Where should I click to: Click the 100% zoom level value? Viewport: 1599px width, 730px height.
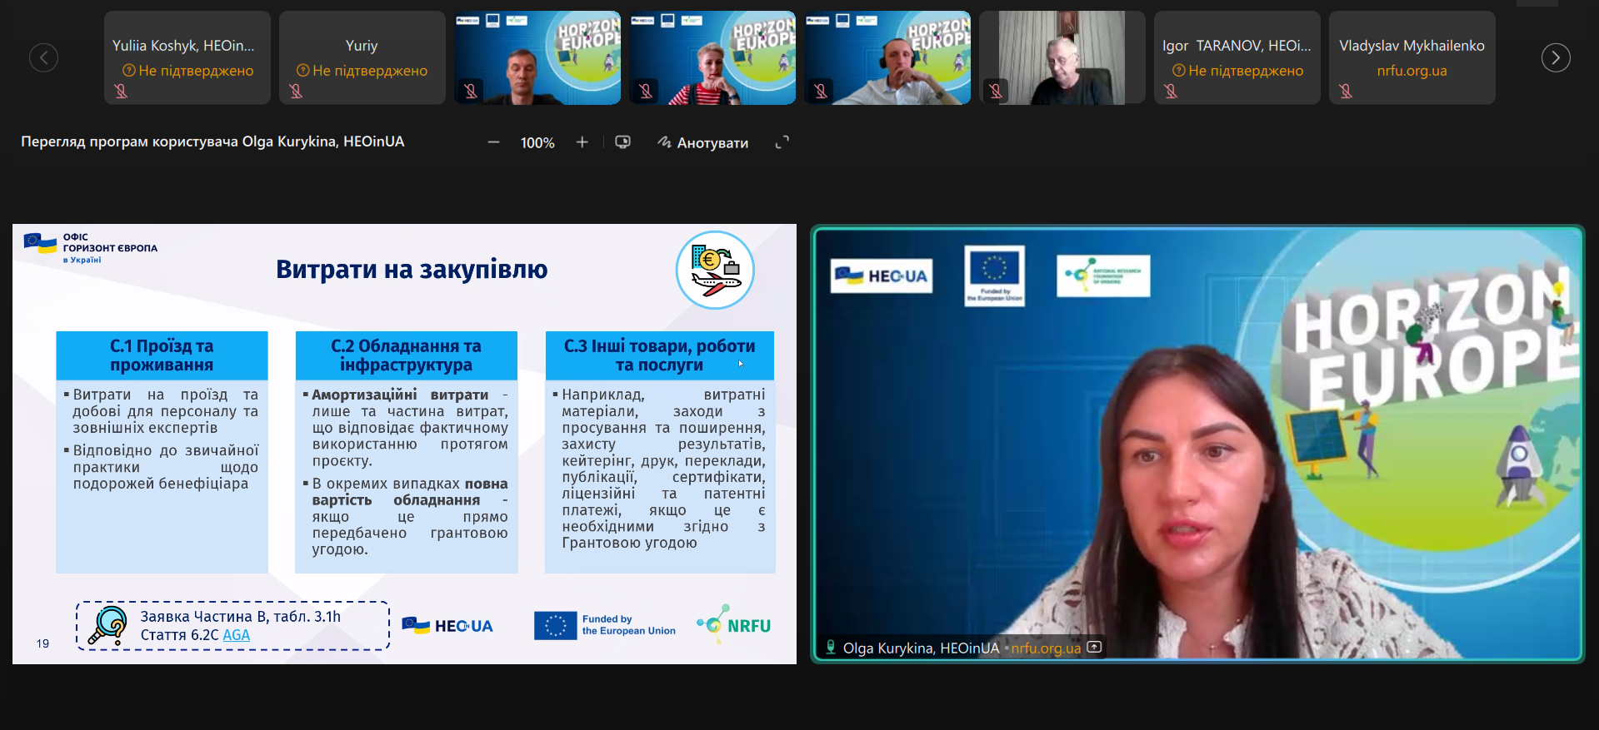[x=537, y=143]
